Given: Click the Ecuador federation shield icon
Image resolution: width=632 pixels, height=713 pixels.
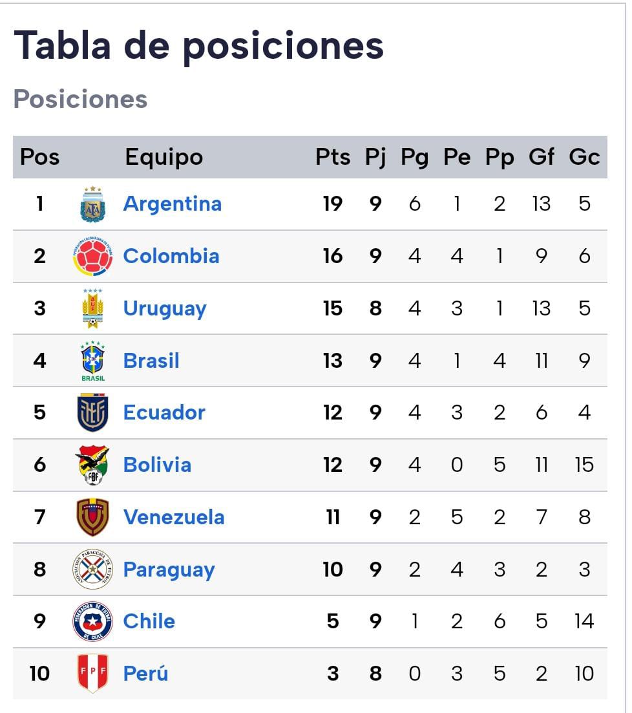Looking at the screenshot, I should point(92,413).
